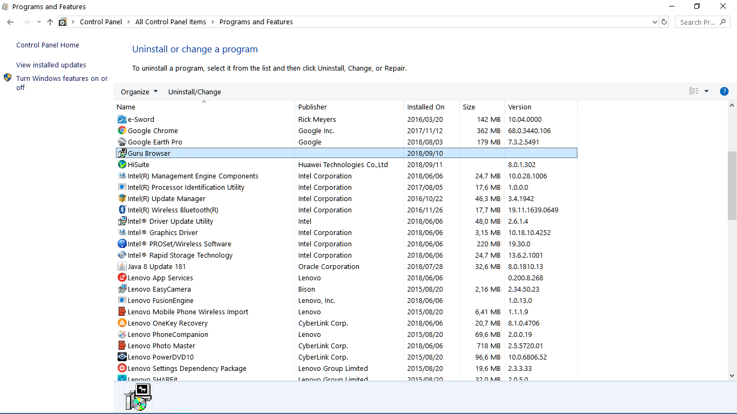
Task: Click Intel(R) Wireless Bluetooth(R) icon
Action: pyautogui.click(x=122, y=210)
